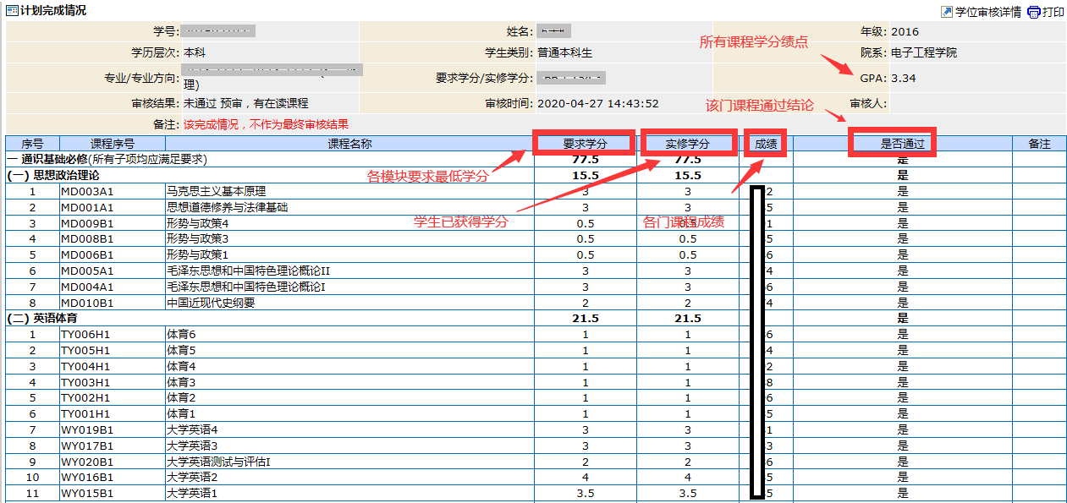Click the printer icon beside 打印
This screenshot has width=1067, height=503.
(1032, 12)
